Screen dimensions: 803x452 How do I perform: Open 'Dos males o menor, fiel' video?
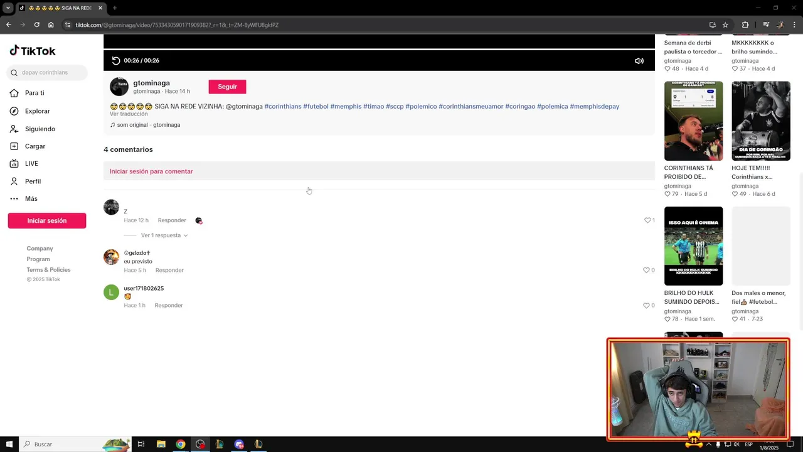click(x=761, y=246)
